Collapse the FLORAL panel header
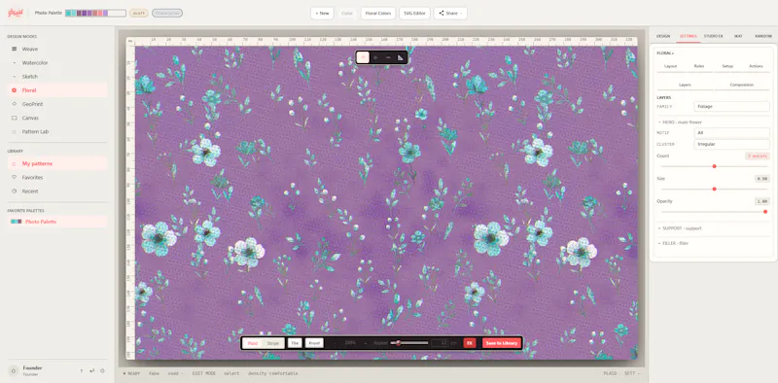 pos(665,52)
